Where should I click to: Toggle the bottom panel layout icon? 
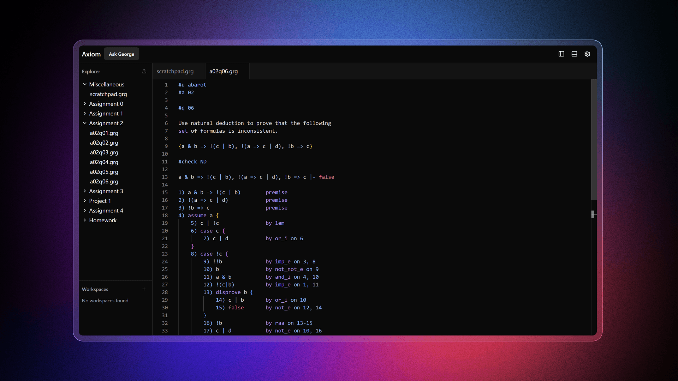pos(574,54)
